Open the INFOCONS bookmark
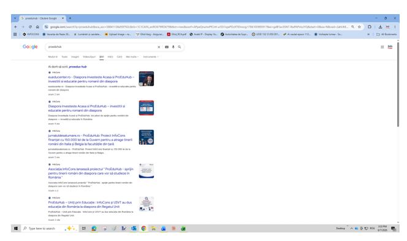The image size is (407, 241). pyautogui.click(x=31, y=34)
